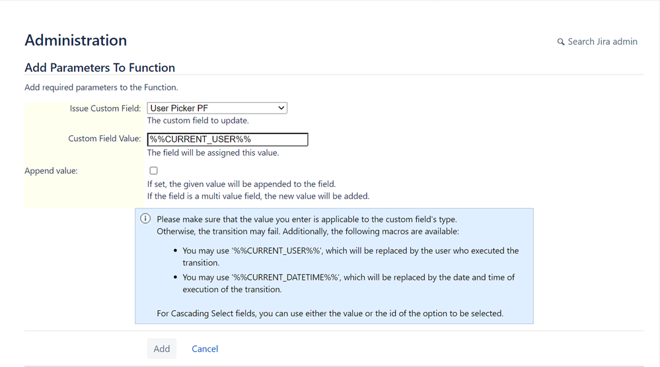Click the Add Parameters To Function heading

pyautogui.click(x=100, y=68)
